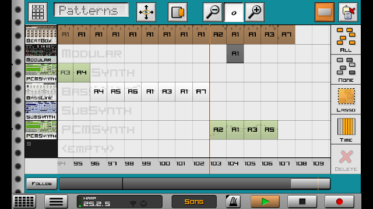Toggle the Song mode button
The image size is (373, 209).
coord(194,201)
